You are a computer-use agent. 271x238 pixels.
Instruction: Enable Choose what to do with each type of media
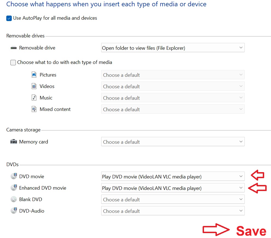(x=13, y=62)
